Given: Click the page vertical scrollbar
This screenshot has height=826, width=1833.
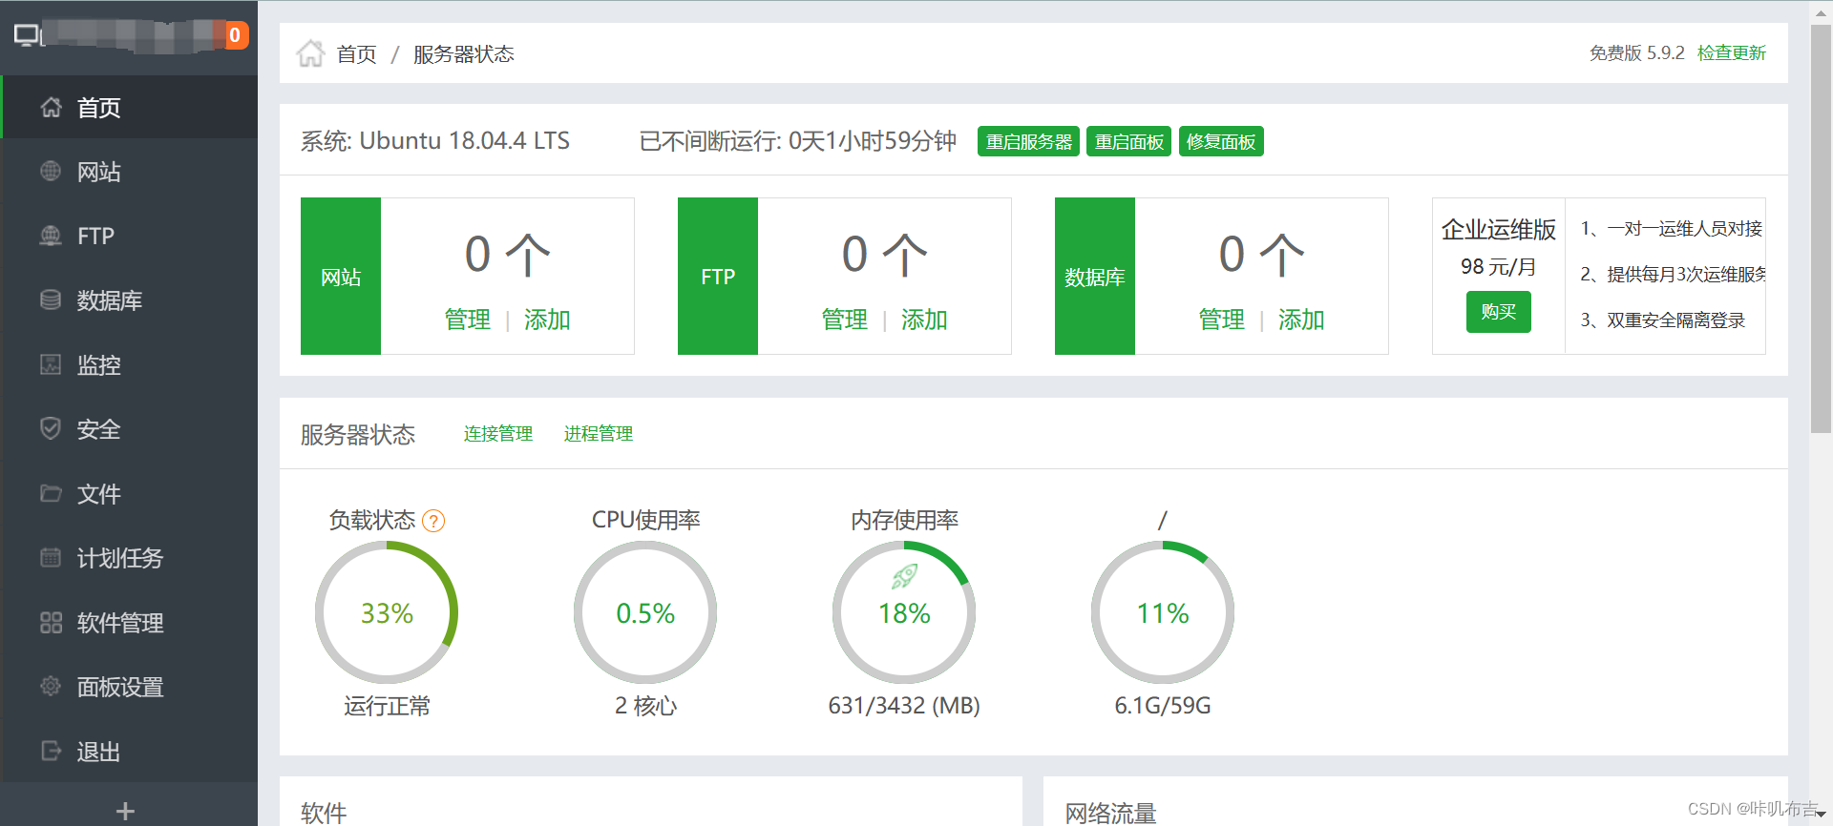Looking at the screenshot, I should (1821, 229).
